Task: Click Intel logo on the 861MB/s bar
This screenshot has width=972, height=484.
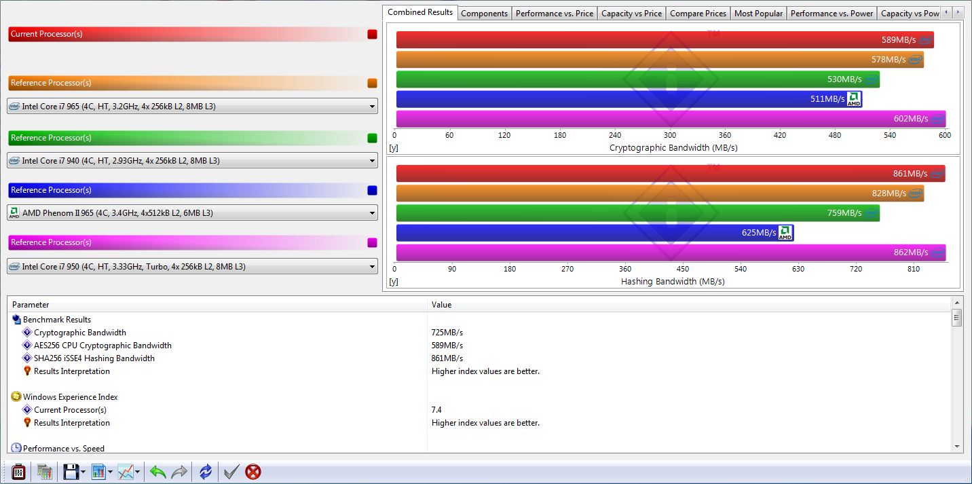Action: [937, 174]
